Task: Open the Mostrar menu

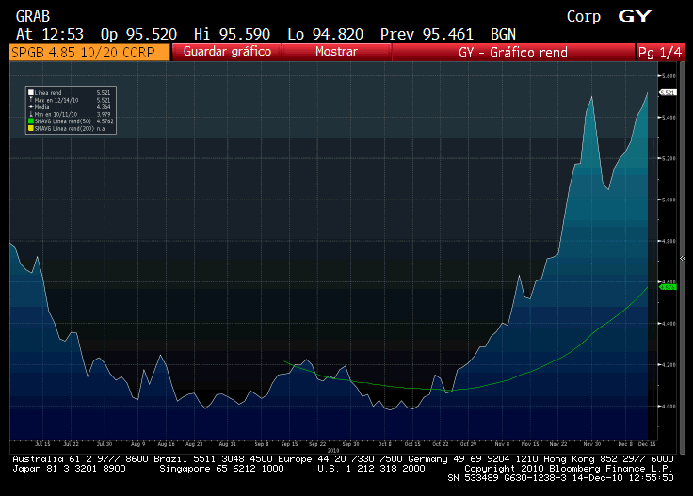Action: click(336, 52)
